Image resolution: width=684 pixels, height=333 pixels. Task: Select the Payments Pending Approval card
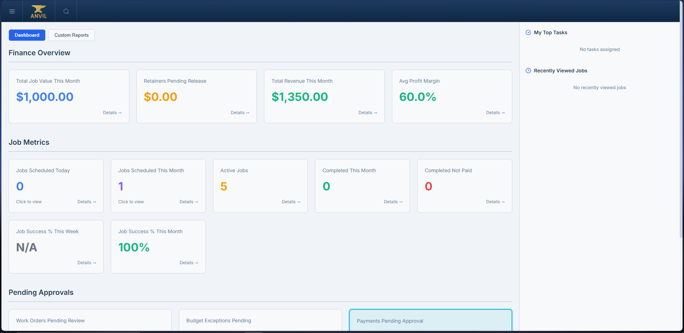coord(430,321)
